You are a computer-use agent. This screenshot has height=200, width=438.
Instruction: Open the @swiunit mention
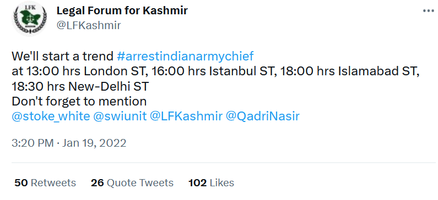click(x=120, y=116)
